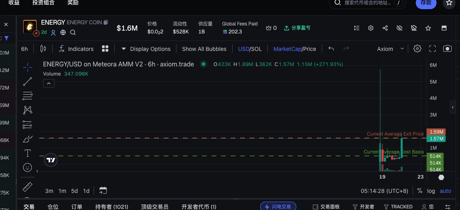The image size is (460, 210).
Task: Open the token website globe icon
Action: (63, 33)
